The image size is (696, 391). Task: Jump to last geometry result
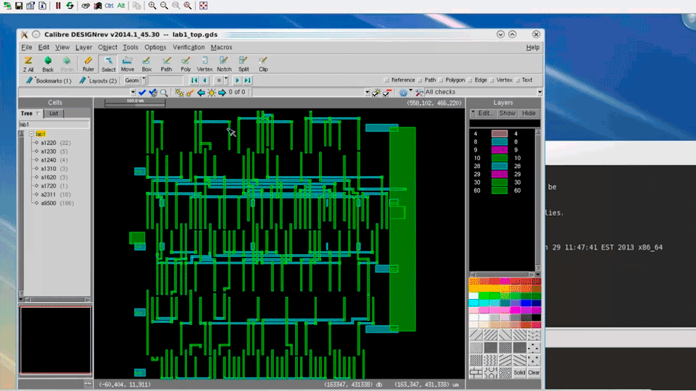pyautogui.click(x=248, y=80)
